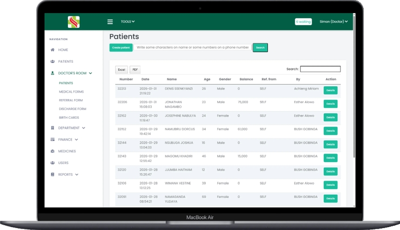Open DISCHARGE FORM sub-item
Screen dimensions: 400x230
73,109
